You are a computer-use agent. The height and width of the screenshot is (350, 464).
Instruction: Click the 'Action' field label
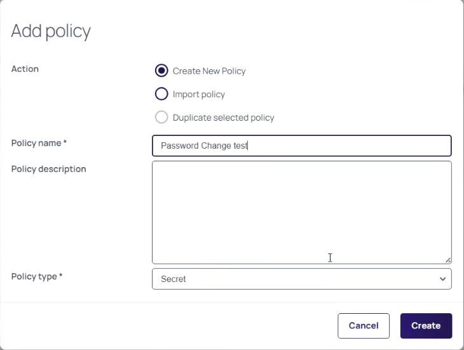click(25, 69)
